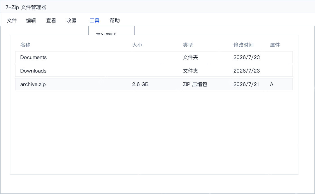Click the 文件夹 type cell for Downloads
Screen dimensions: 315x194
pyautogui.click(x=190, y=71)
